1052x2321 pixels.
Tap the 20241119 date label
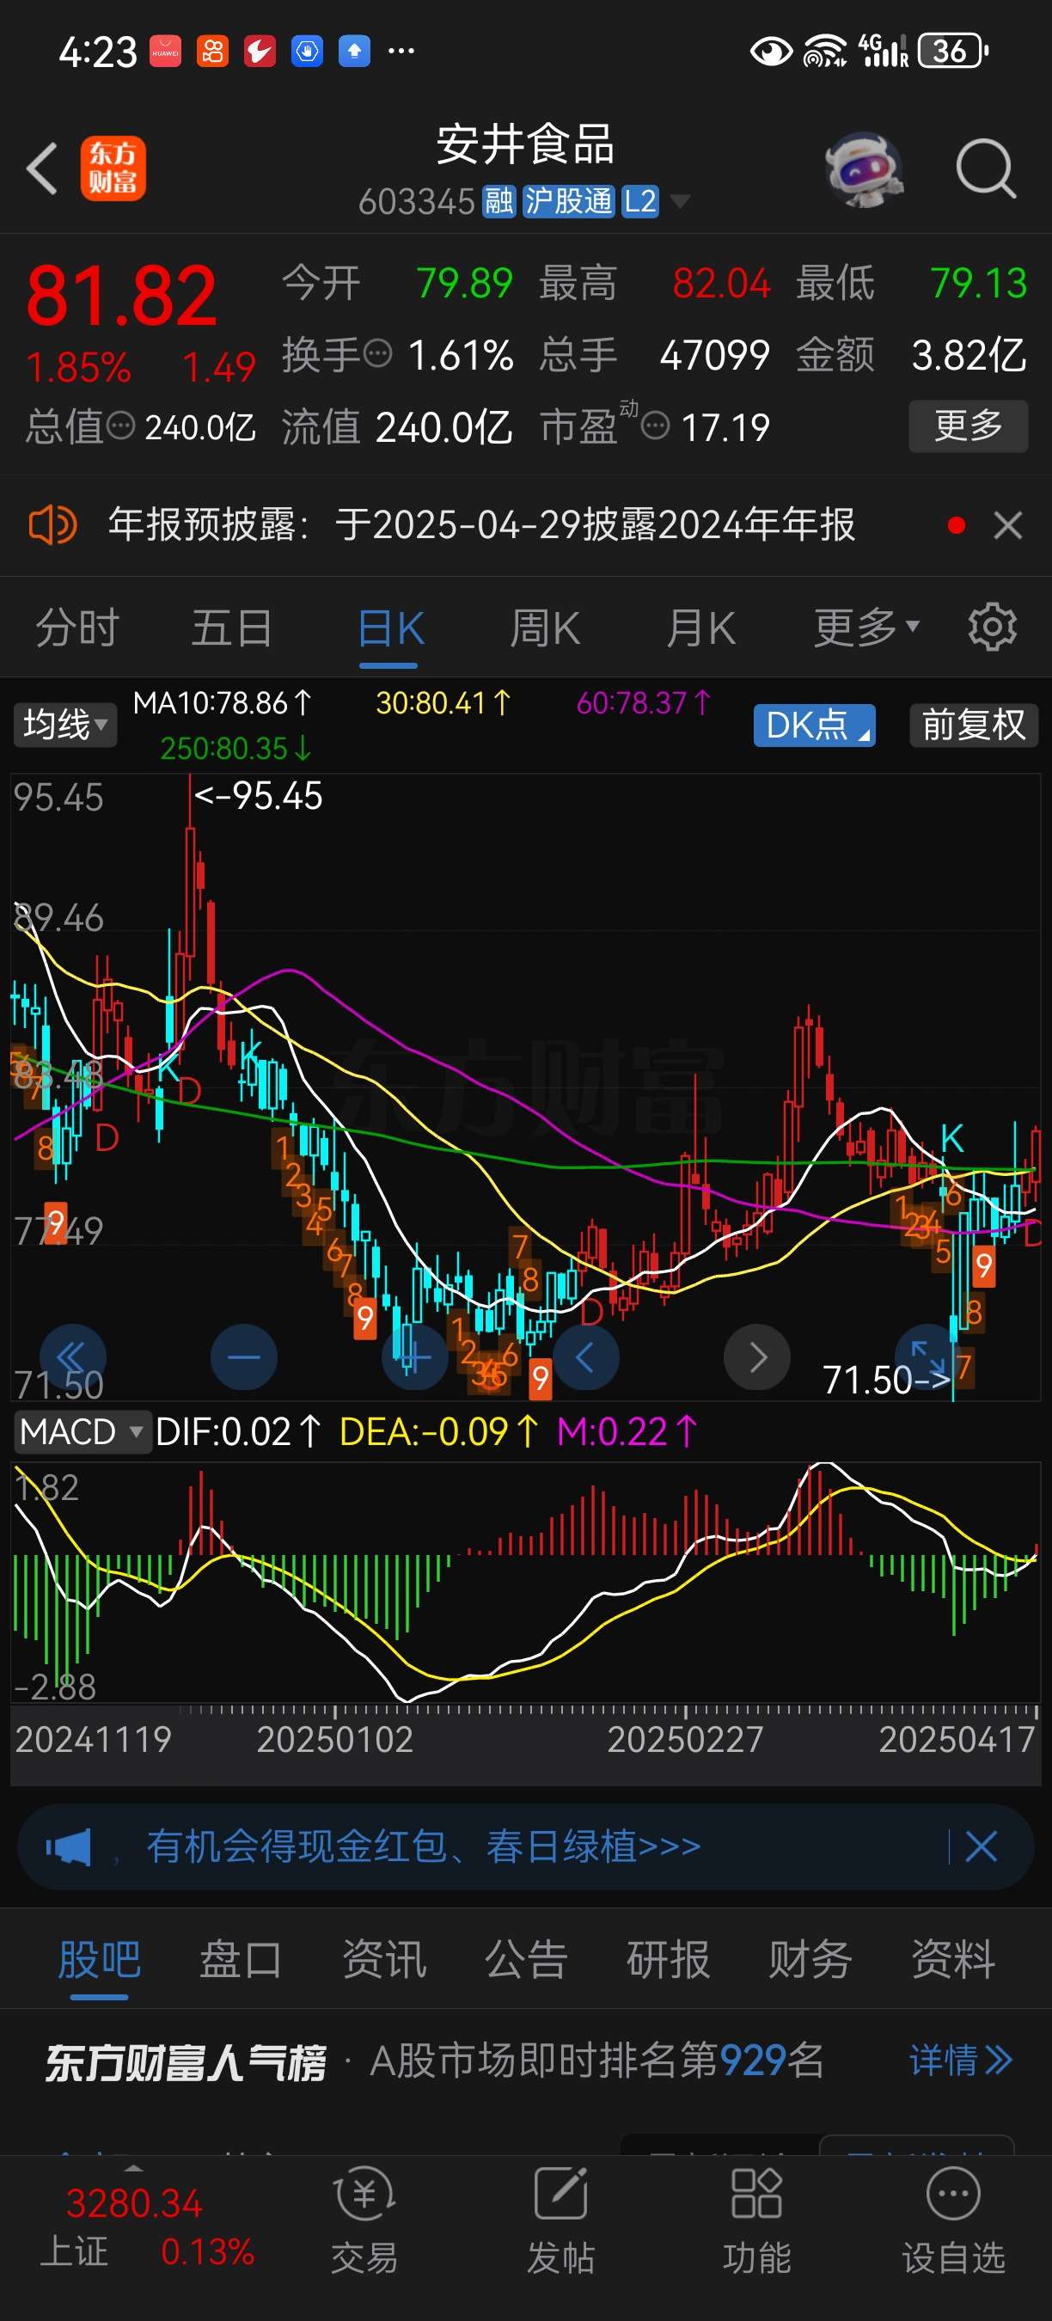[94, 1739]
